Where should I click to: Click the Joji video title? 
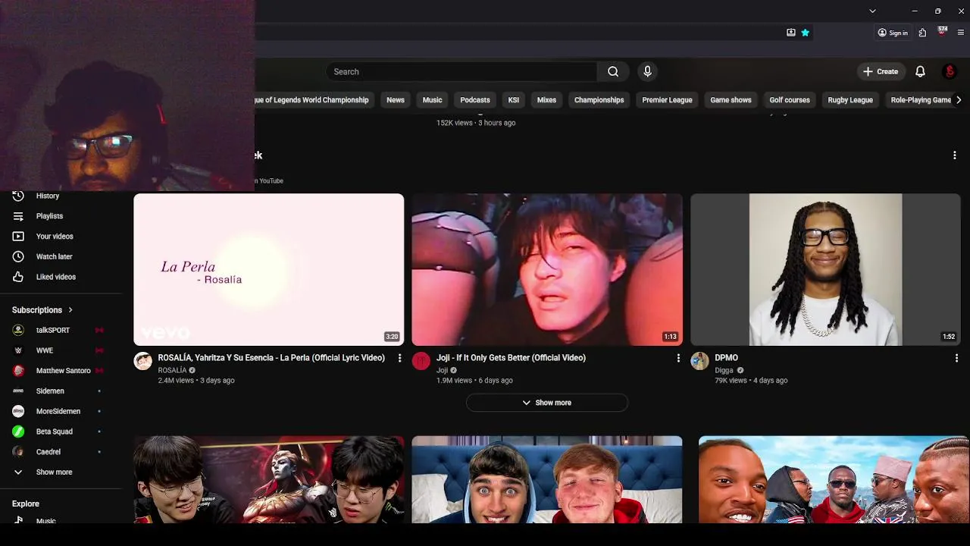coord(511,358)
